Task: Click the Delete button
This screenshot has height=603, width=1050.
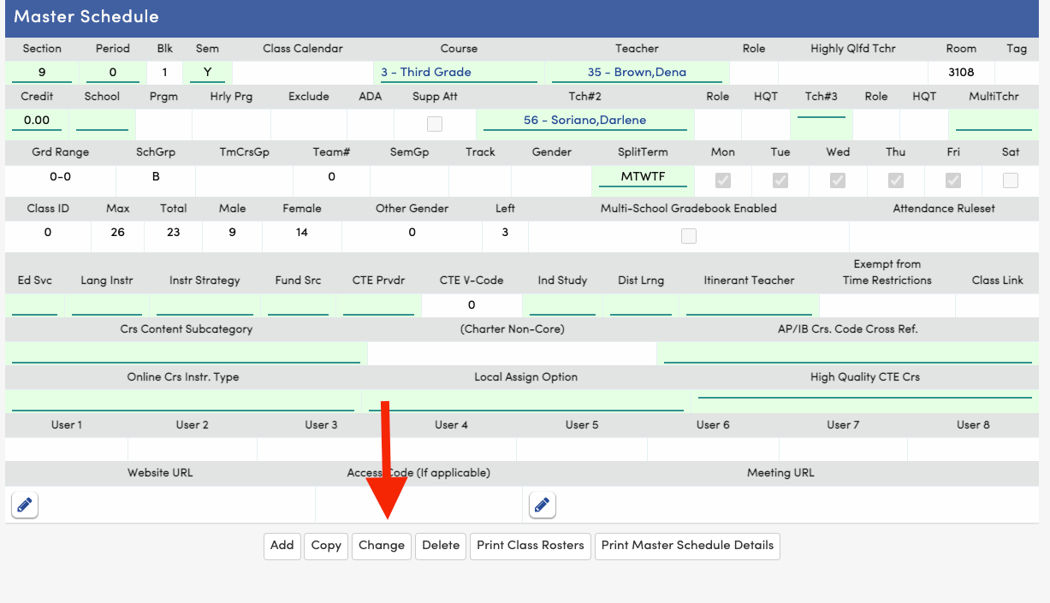Action: click(x=441, y=546)
